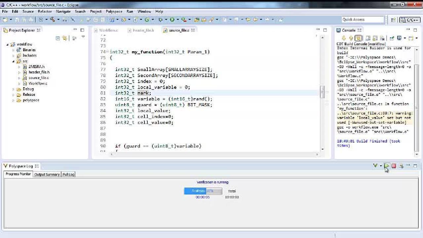Start Polyspace verification with green run icon
The image size is (423, 238).
[x=387, y=166]
